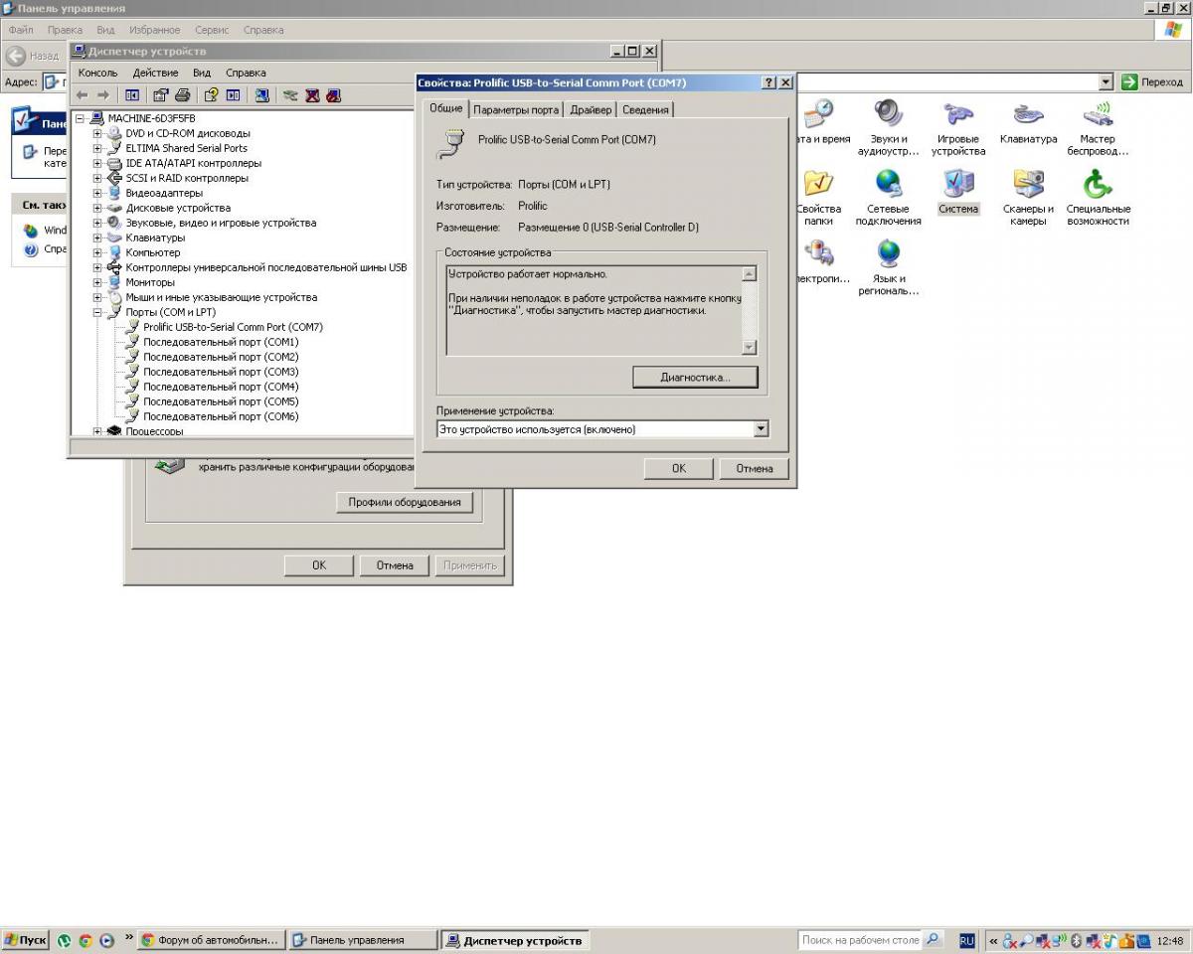The image size is (1193, 954).
Task: Collapse the Порты (COM и LPT) tree node
Action: tap(97, 312)
